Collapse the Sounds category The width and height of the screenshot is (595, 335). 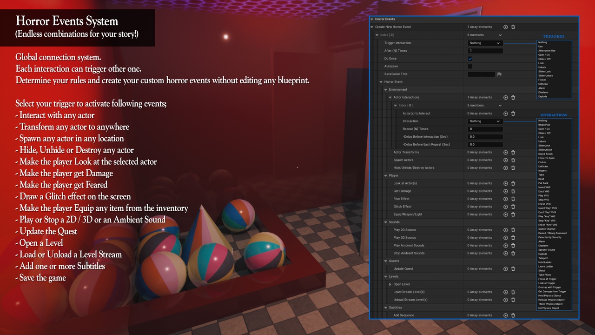(x=385, y=222)
